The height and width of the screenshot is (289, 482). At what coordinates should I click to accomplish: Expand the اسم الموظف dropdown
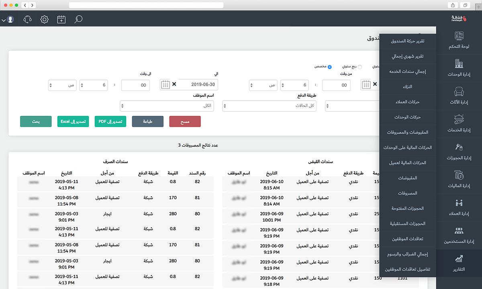pyautogui.click(x=167, y=106)
